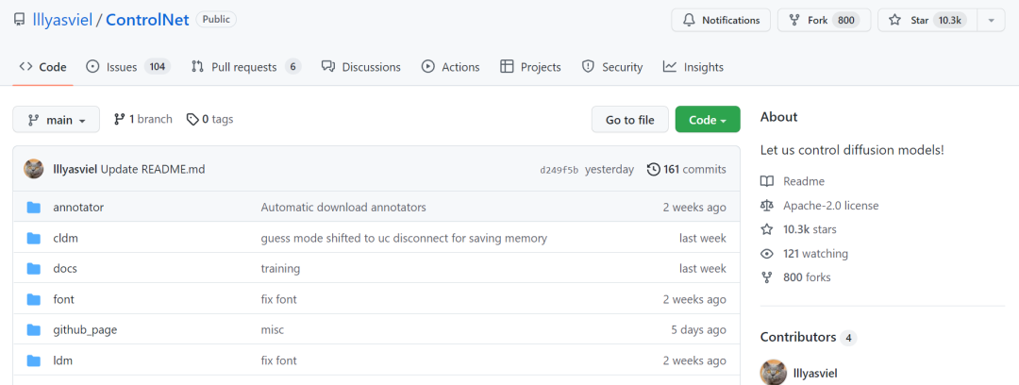This screenshot has height=385, width=1019.
Task: Open the Star list dropdown arrow
Action: pyautogui.click(x=991, y=20)
